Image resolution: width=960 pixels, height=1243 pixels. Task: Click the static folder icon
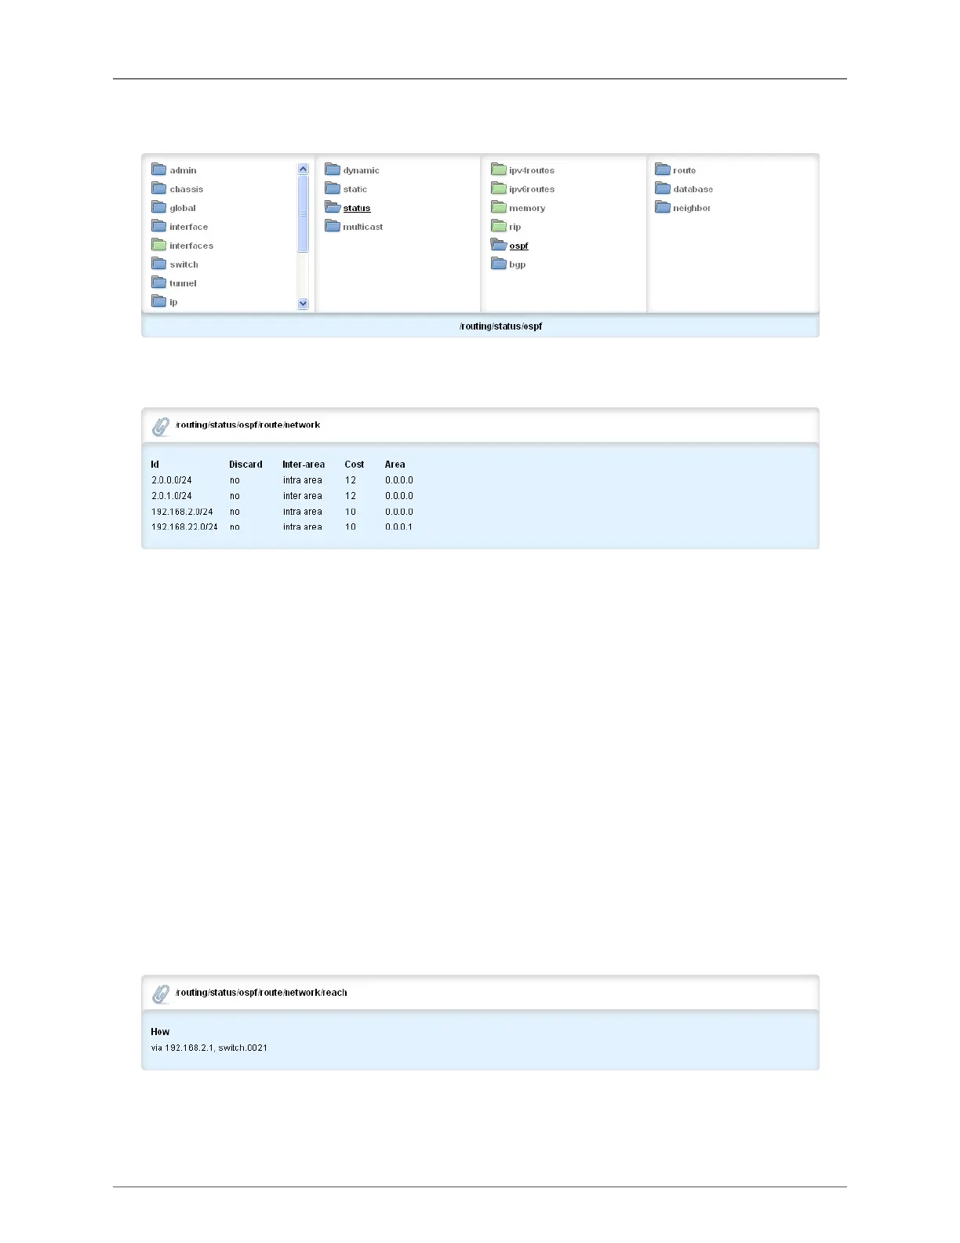333,188
